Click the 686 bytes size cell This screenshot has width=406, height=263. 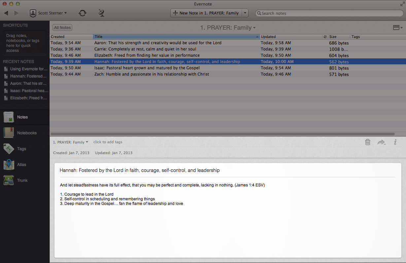tap(339, 43)
